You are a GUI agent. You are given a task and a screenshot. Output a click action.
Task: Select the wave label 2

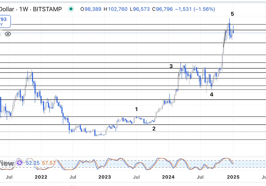pos(154,129)
